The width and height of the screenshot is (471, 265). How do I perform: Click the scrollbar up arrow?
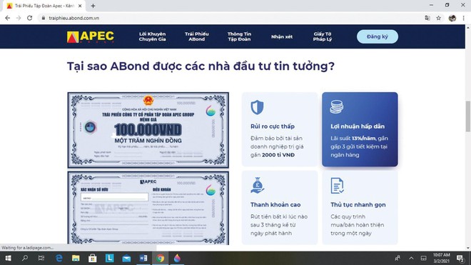coord(467,27)
